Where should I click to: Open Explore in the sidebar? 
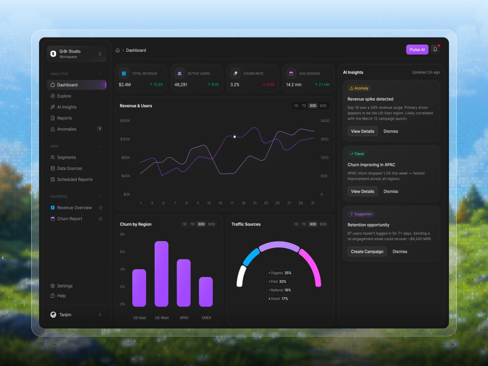(77, 96)
